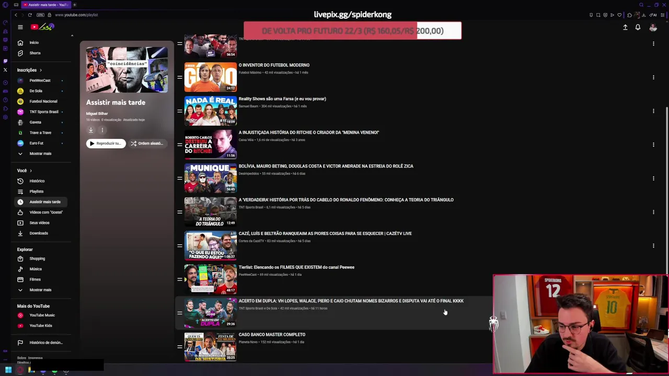Expand the Inscrições section arrow
This screenshot has width=669, height=376.
tap(40, 70)
